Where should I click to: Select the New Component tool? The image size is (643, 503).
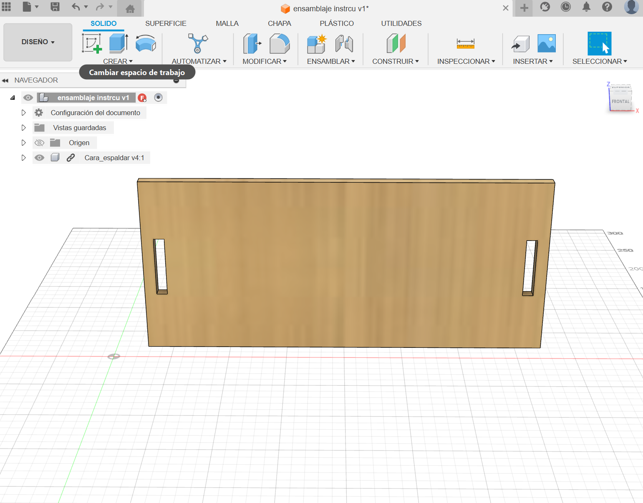click(x=317, y=44)
